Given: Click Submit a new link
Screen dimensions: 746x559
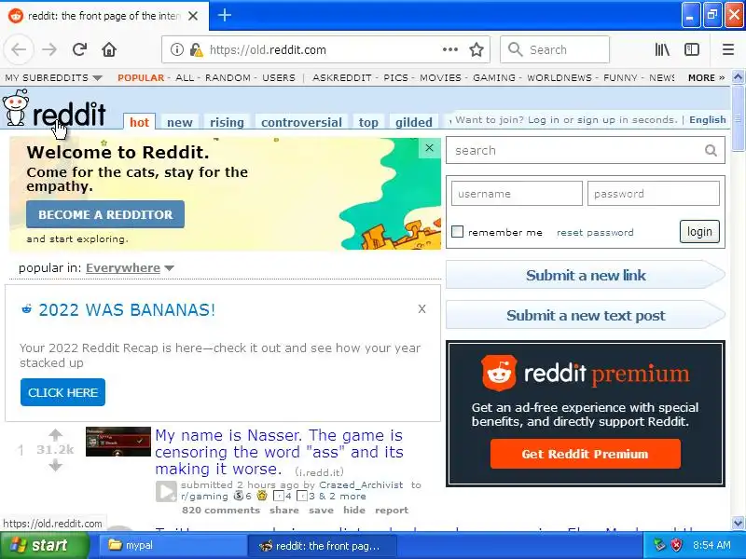Looking at the screenshot, I should 586,275.
